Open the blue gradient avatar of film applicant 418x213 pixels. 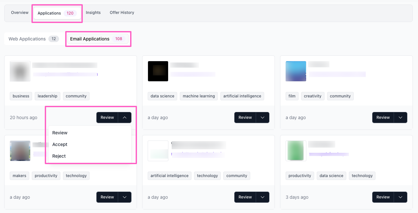(x=296, y=71)
